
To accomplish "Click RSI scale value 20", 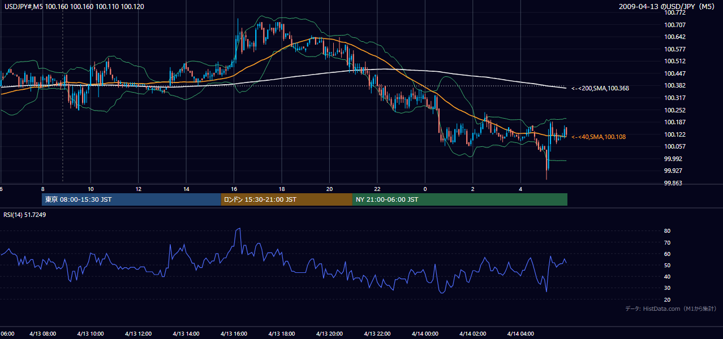I will coord(668,299).
